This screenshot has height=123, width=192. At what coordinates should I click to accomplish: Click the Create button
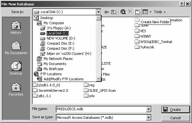point(176,110)
